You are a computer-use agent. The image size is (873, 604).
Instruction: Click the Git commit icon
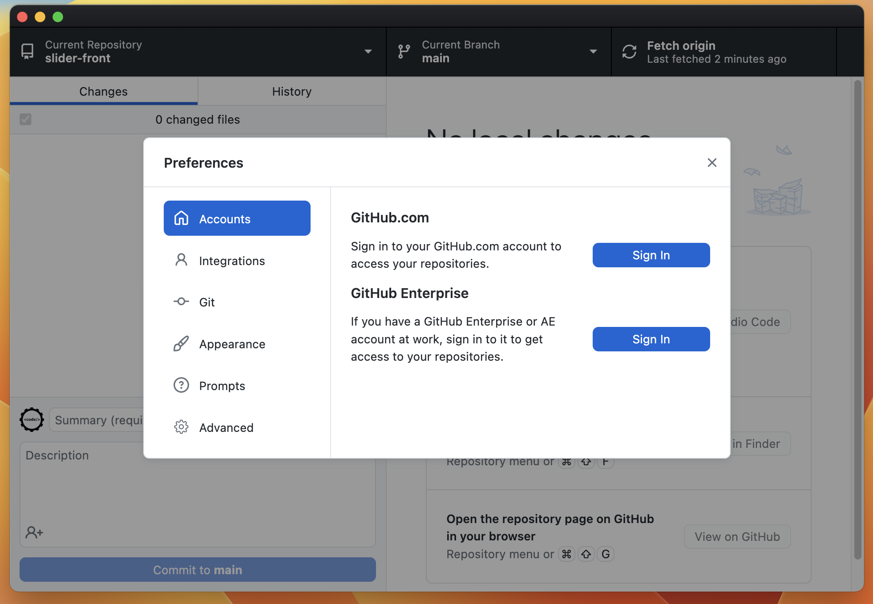(181, 302)
